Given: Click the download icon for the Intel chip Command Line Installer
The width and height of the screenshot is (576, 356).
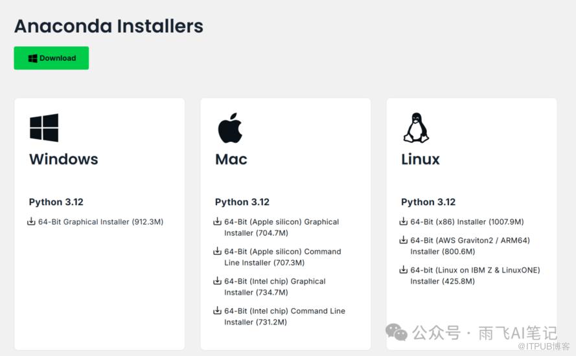Looking at the screenshot, I should (x=218, y=311).
